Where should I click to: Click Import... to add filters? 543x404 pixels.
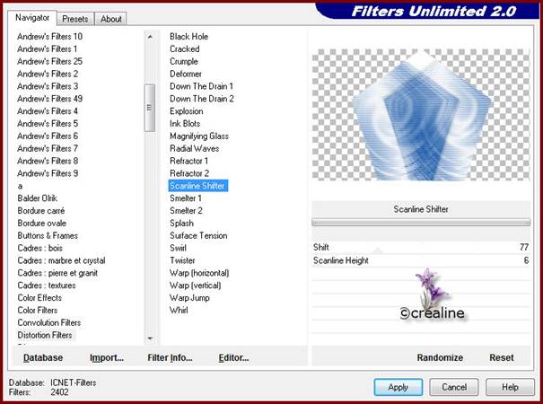(x=106, y=357)
